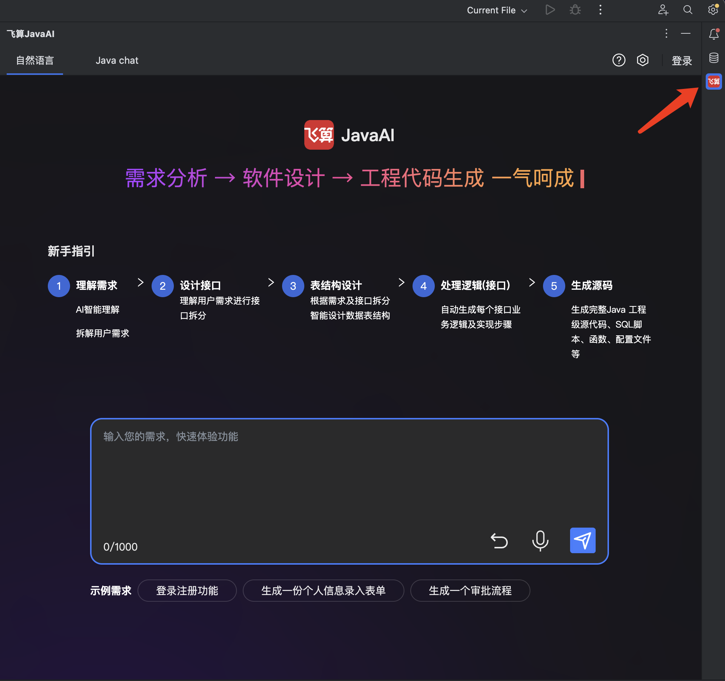Image resolution: width=725 pixels, height=681 pixels.
Task: Switch to the Java chat tab
Action: point(117,60)
